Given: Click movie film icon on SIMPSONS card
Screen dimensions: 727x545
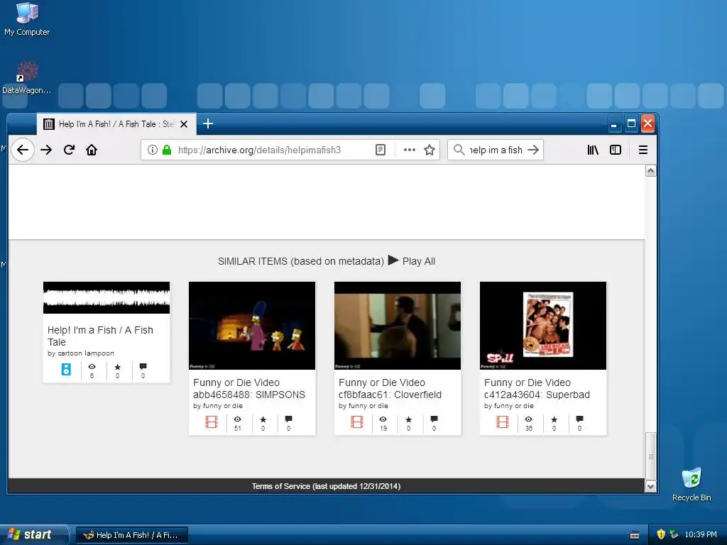Looking at the screenshot, I should tap(212, 422).
